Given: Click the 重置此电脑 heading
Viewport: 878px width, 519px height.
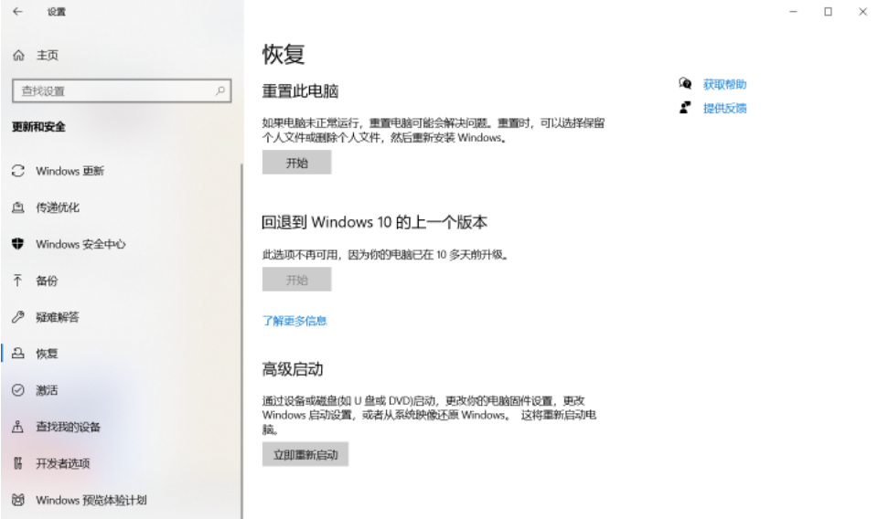Looking at the screenshot, I should tap(300, 90).
